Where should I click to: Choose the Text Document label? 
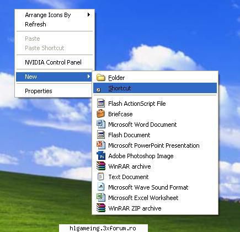[129, 177]
